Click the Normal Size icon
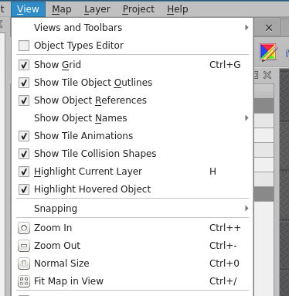Viewport: 289px width, 296px height. pos(24,264)
